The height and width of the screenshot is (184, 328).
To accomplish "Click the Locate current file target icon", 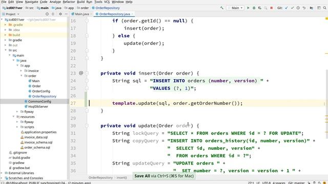I will click(x=47, y=14).
